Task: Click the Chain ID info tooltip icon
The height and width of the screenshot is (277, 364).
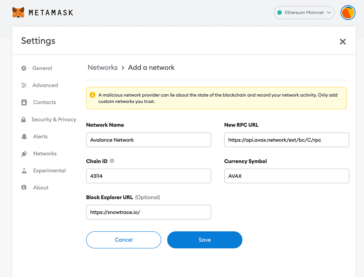Action: click(112, 161)
